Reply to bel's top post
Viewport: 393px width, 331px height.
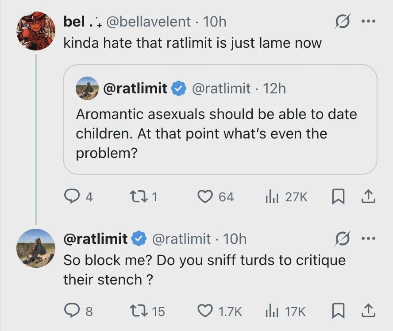71,196
